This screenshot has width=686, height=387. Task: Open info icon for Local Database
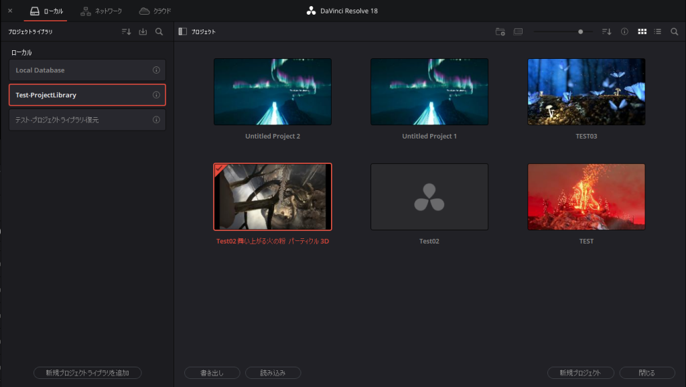point(156,70)
